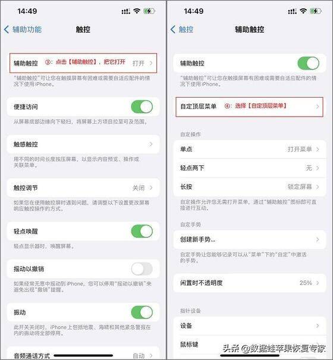
Task: Tap the battery charging icon on left screen
Action: (149, 11)
